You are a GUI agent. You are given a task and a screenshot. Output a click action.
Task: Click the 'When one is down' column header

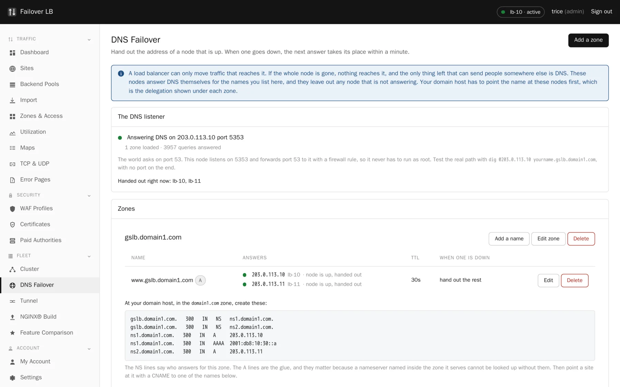pos(464,258)
